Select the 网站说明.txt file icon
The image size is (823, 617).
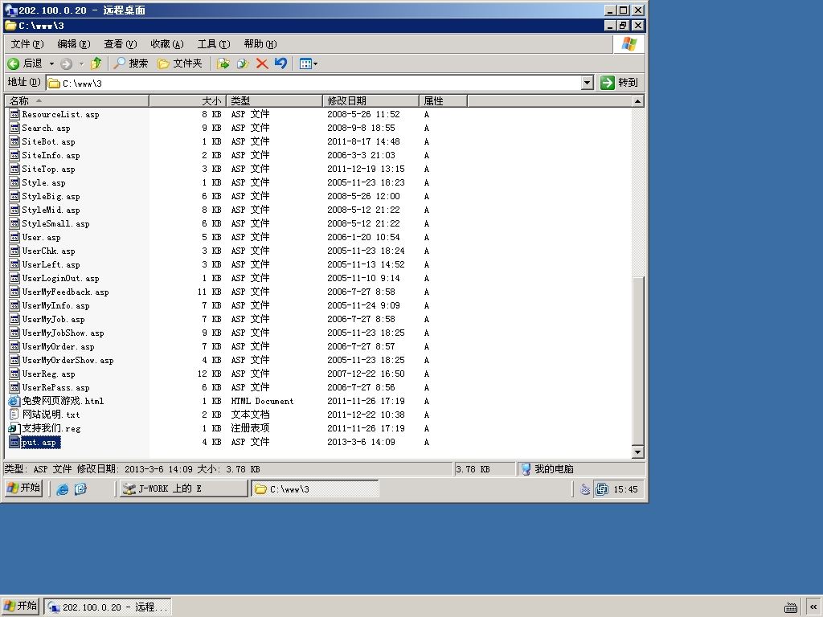14,415
